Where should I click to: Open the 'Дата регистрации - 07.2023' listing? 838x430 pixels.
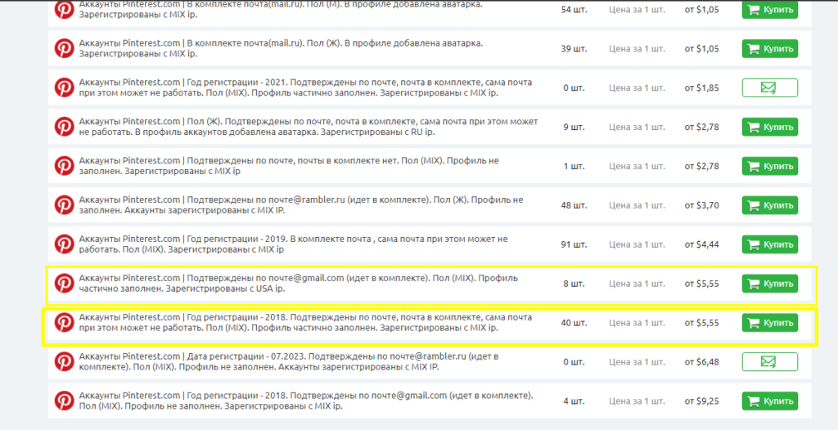(x=289, y=361)
